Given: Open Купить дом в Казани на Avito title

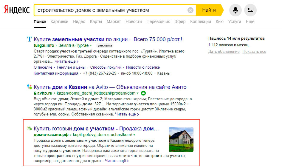Looking at the screenshot, I should [110, 87].
